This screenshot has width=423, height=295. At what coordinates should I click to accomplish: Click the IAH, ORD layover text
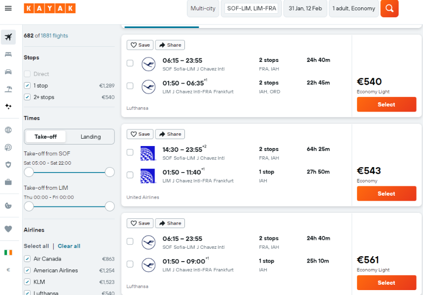tap(270, 91)
